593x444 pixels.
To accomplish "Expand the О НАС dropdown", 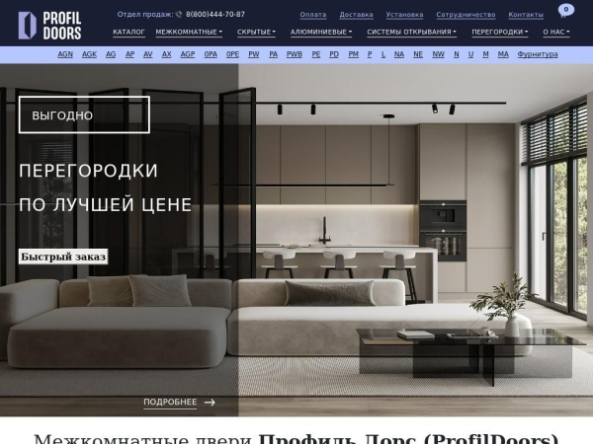I will (x=555, y=33).
